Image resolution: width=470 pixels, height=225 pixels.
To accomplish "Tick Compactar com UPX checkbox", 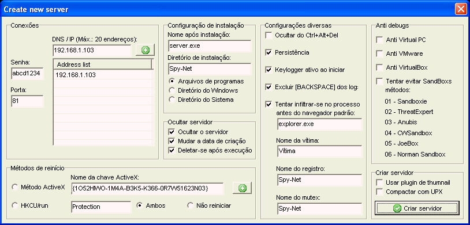I will 380,192.
